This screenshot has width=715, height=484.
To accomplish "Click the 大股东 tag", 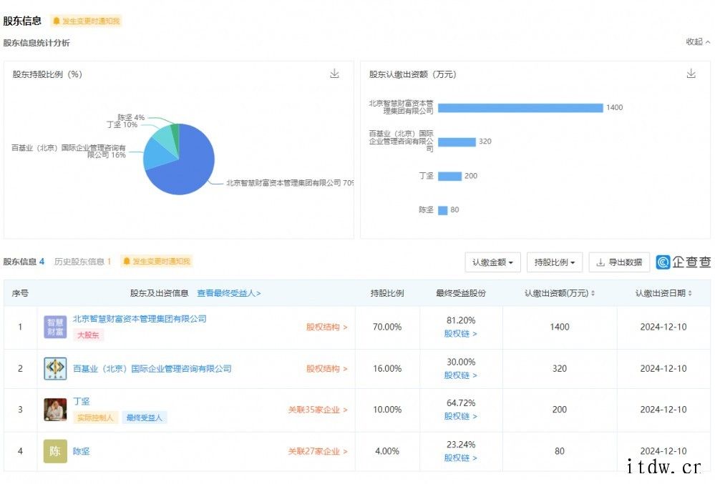I will coord(88,335).
